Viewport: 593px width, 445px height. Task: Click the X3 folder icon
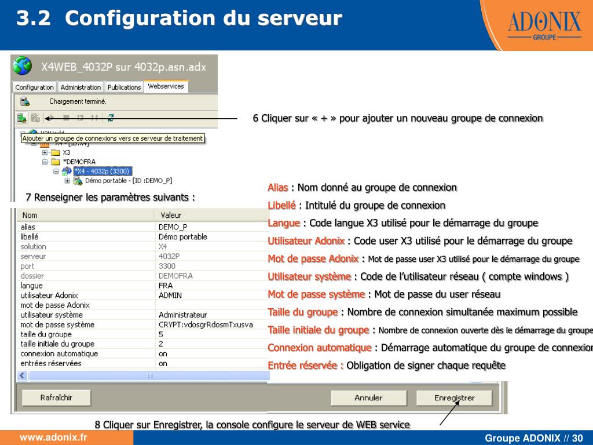point(56,152)
